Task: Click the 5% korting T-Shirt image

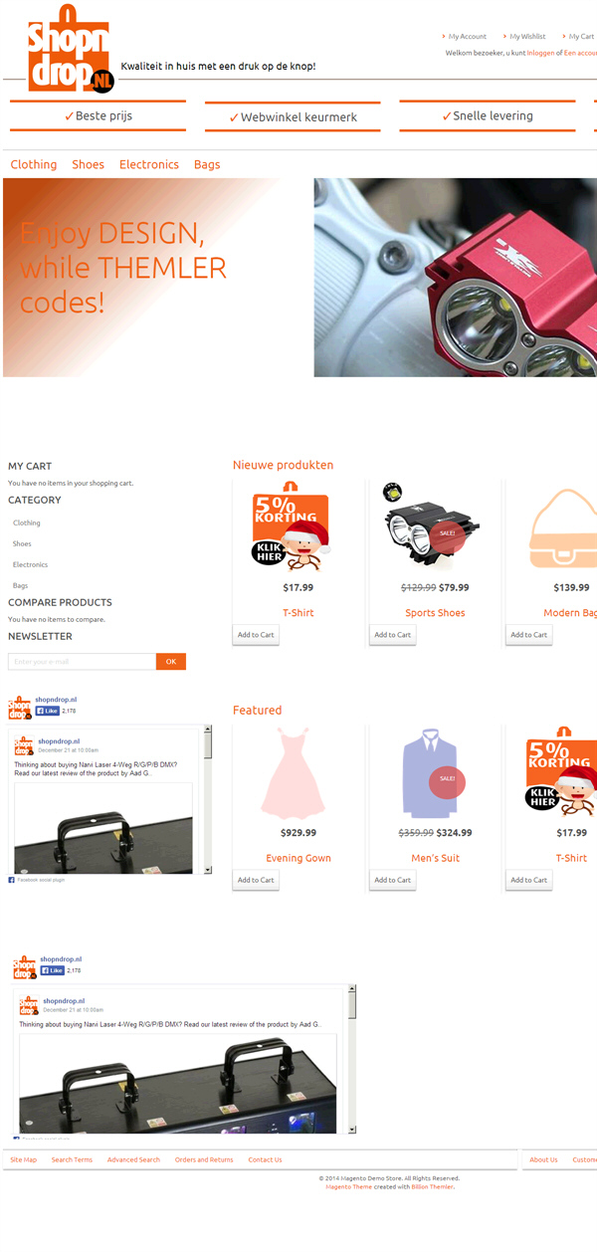Action: tap(291, 529)
